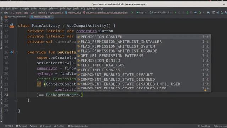This screenshot has height=128, width=227.
Task: Open the Resource Manager side panel
Action: coord(1,39)
